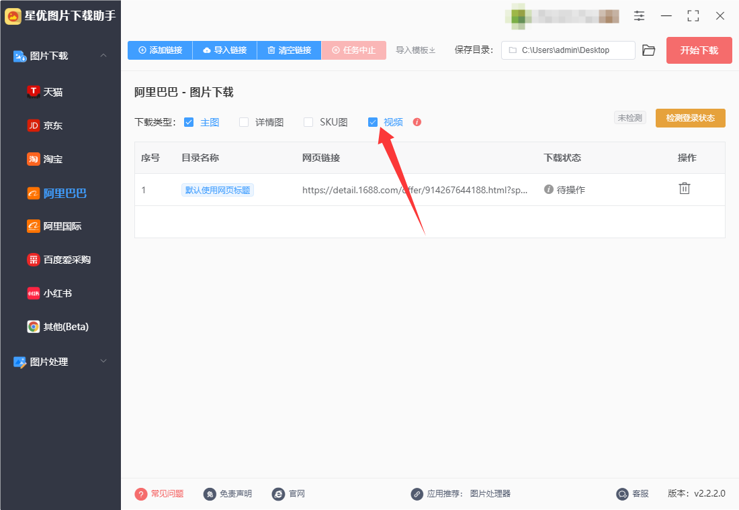Click the 阿里巴巴 - 图片下载 page heading
The image size is (739, 510).
click(184, 93)
